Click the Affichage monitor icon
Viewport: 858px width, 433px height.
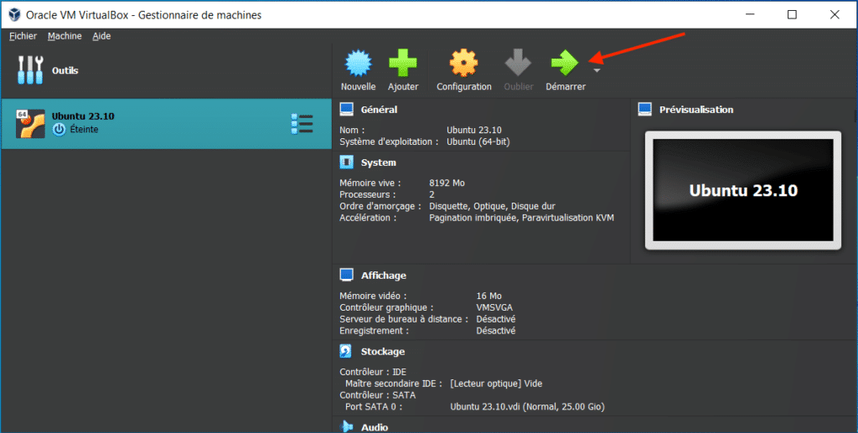pyautogui.click(x=346, y=275)
